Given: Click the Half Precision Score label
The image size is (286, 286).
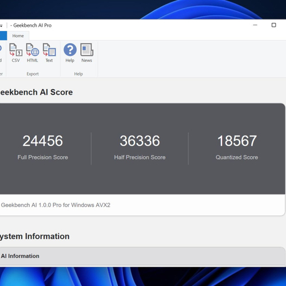Looking at the screenshot, I should [140, 157].
